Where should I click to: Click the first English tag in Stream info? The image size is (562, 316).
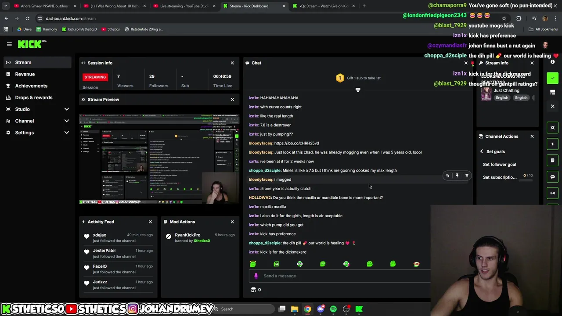pyautogui.click(x=502, y=98)
